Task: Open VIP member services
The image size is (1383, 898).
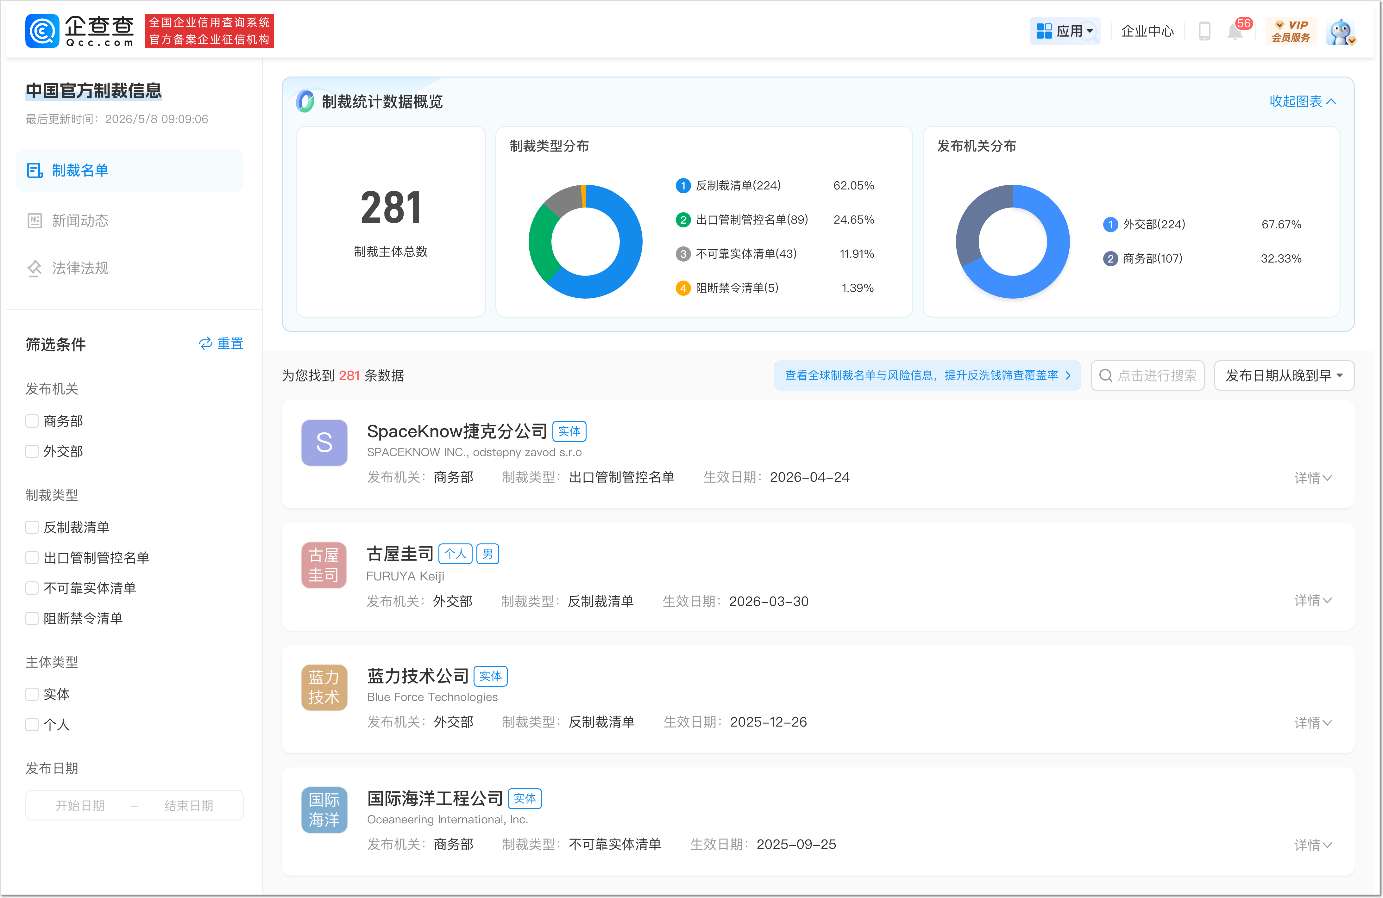Action: (x=1291, y=31)
